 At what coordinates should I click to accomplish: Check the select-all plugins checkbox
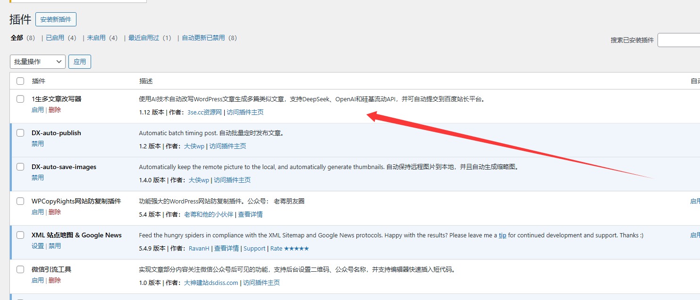(x=20, y=81)
